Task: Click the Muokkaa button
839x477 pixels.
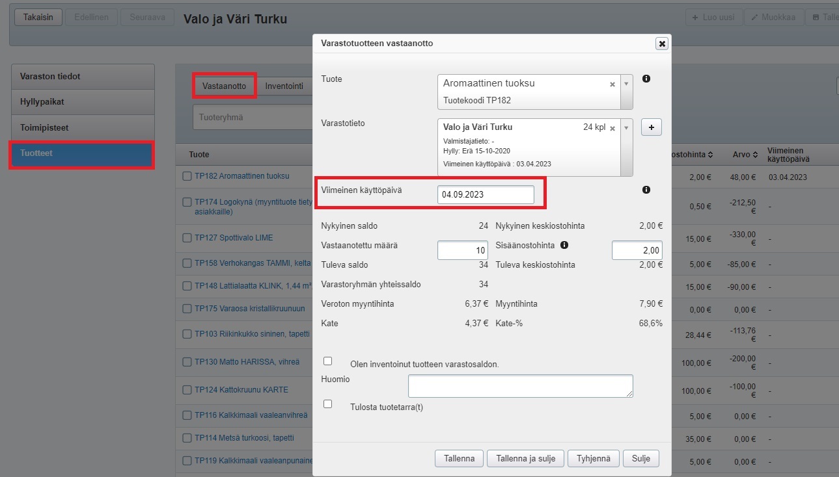Action: 774,18
